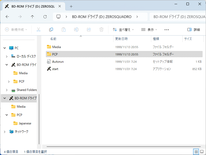Open the 表示 view dropdown
Screen dimensions: 206x155
coord(149,30)
